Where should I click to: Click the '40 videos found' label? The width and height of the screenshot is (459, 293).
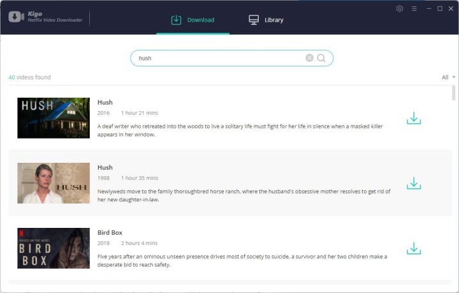[29, 77]
